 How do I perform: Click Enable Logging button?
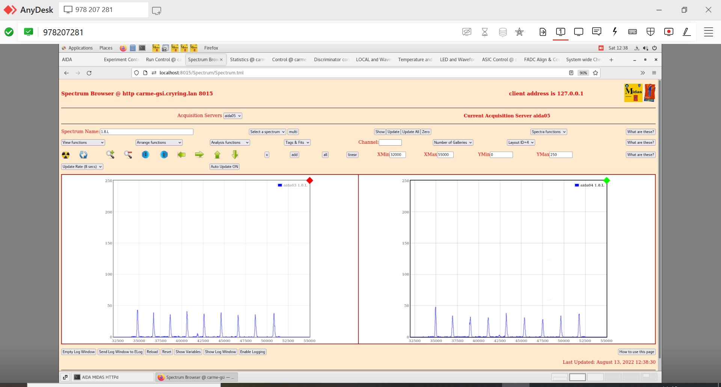253,352
